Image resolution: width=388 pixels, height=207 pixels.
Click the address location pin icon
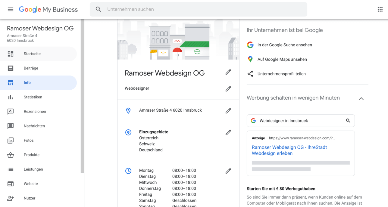click(x=128, y=110)
